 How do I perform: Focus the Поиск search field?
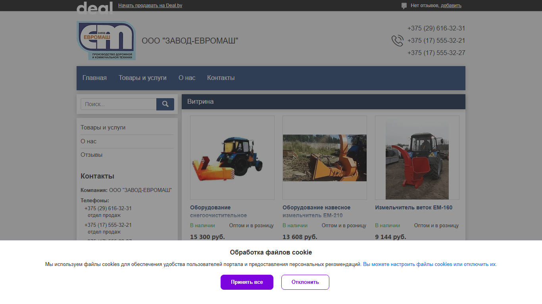point(119,104)
